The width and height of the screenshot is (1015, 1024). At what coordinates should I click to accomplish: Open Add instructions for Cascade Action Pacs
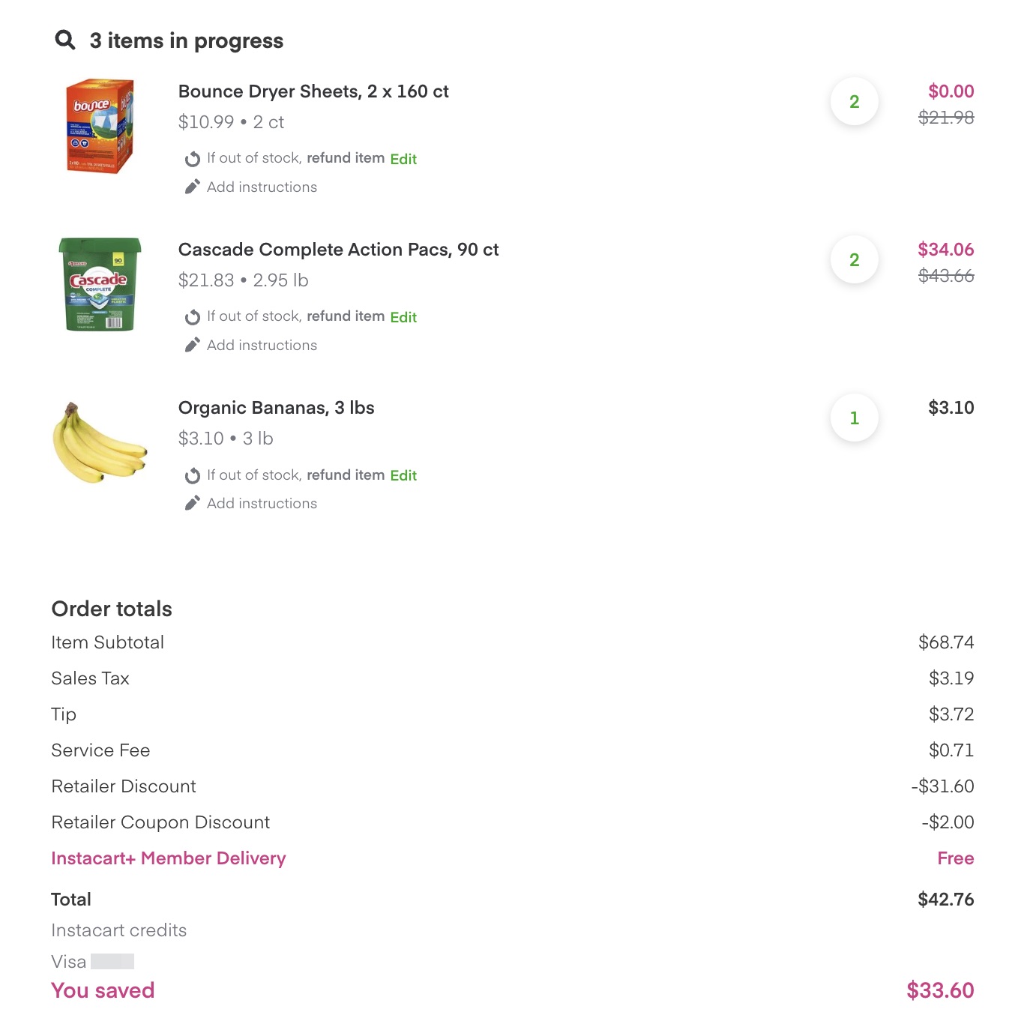pos(262,345)
